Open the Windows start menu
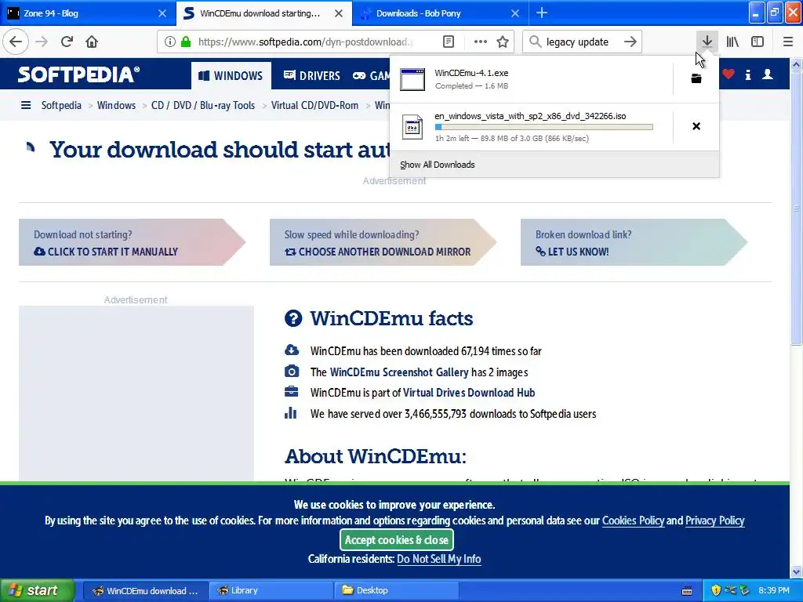Viewport: 803px width, 602px height. click(x=37, y=590)
